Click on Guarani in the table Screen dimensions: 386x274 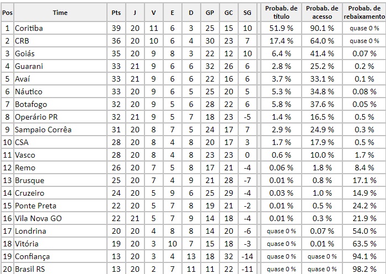[30, 66]
